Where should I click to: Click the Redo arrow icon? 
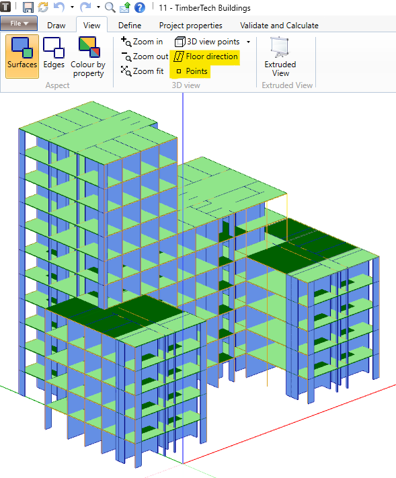(x=85, y=7)
